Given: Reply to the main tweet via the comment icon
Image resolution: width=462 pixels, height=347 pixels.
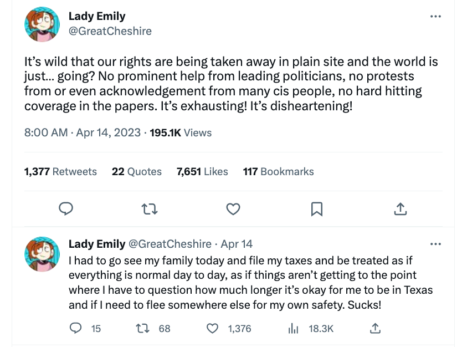Looking at the screenshot, I should tap(66, 209).
